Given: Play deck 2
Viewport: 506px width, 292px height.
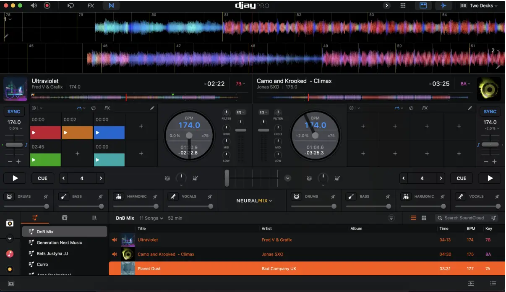Looking at the screenshot, I should point(490,178).
